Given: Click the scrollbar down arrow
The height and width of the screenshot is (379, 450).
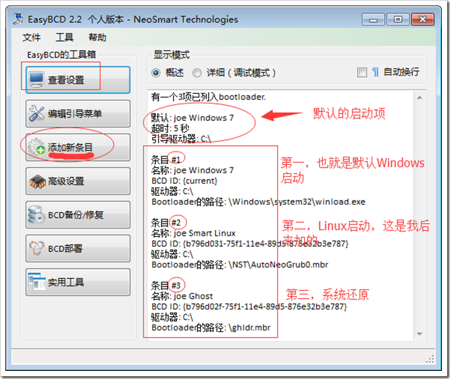Looking at the screenshot, I should [x=420, y=334].
